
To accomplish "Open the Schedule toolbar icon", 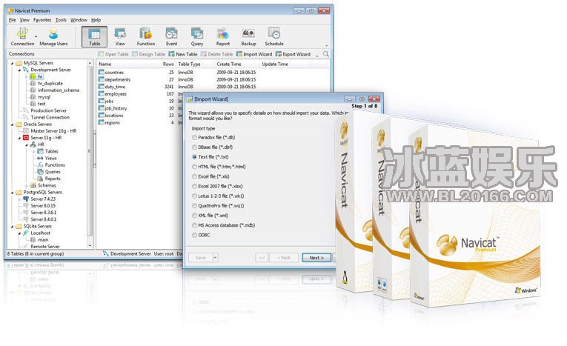I will (x=274, y=36).
